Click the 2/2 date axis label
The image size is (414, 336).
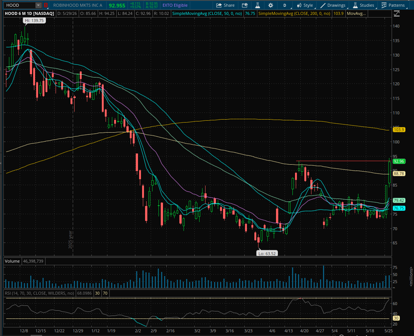pos(138,331)
